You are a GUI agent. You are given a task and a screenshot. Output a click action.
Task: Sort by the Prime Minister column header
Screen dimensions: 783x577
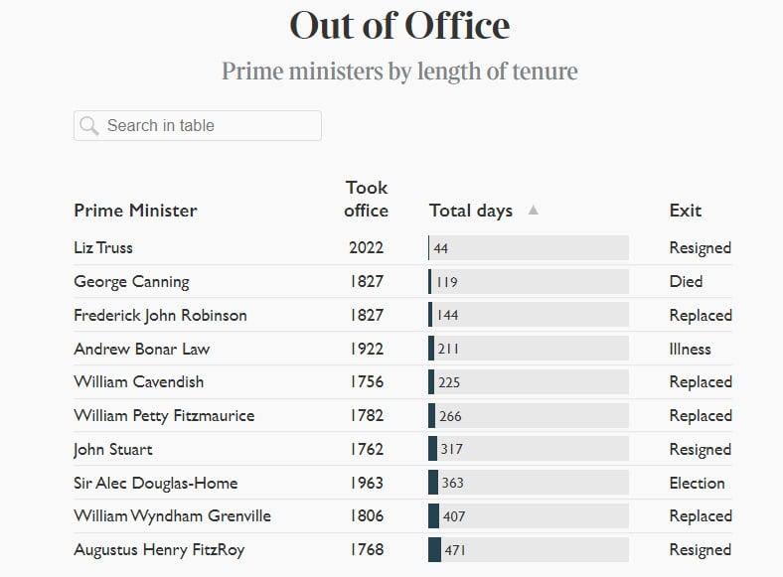click(x=135, y=211)
